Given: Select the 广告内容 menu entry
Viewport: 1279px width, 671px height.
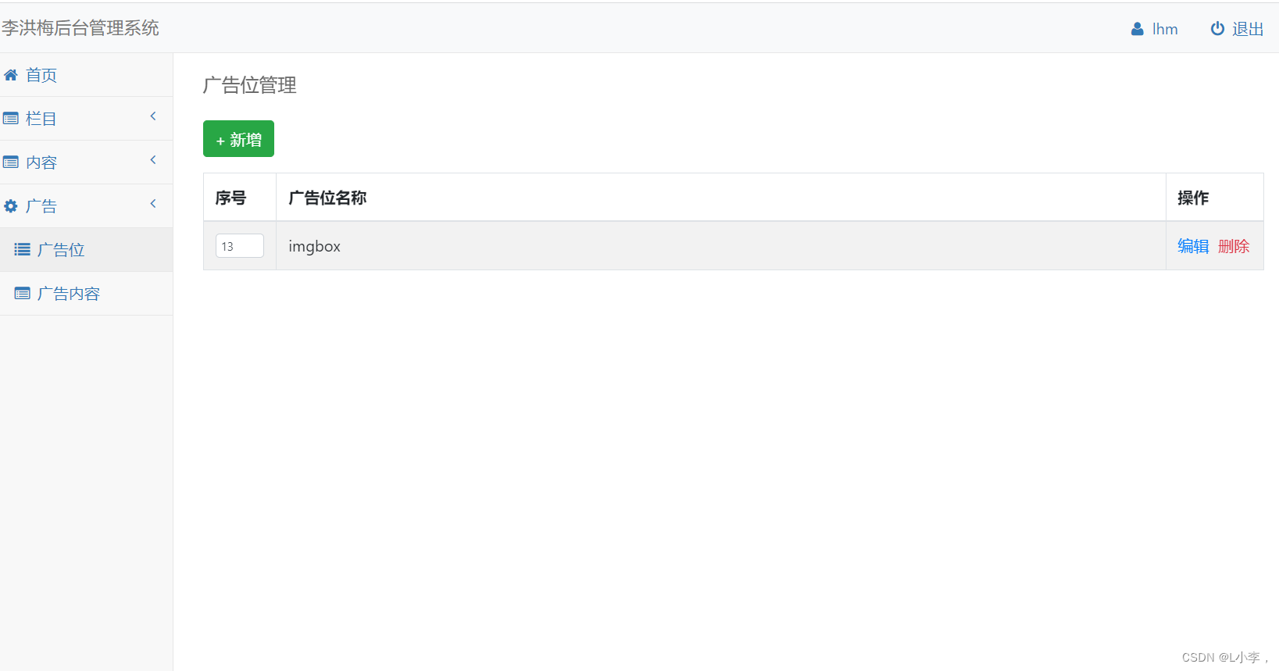Looking at the screenshot, I should (70, 293).
